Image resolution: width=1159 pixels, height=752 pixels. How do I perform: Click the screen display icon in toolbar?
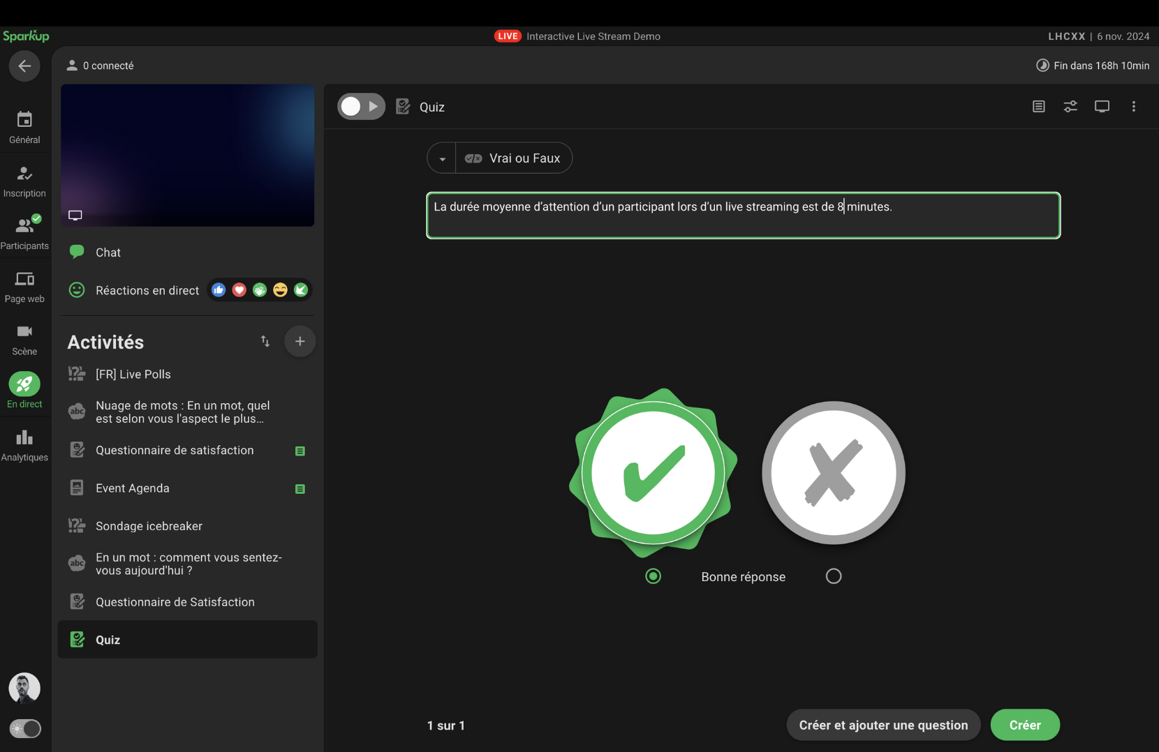coord(1102,107)
